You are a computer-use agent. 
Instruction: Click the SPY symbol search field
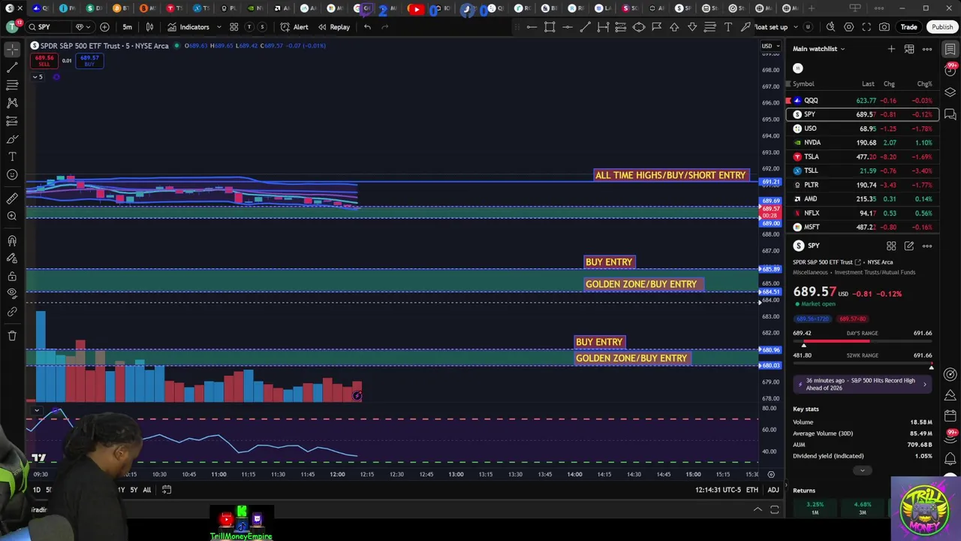[50, 27]
